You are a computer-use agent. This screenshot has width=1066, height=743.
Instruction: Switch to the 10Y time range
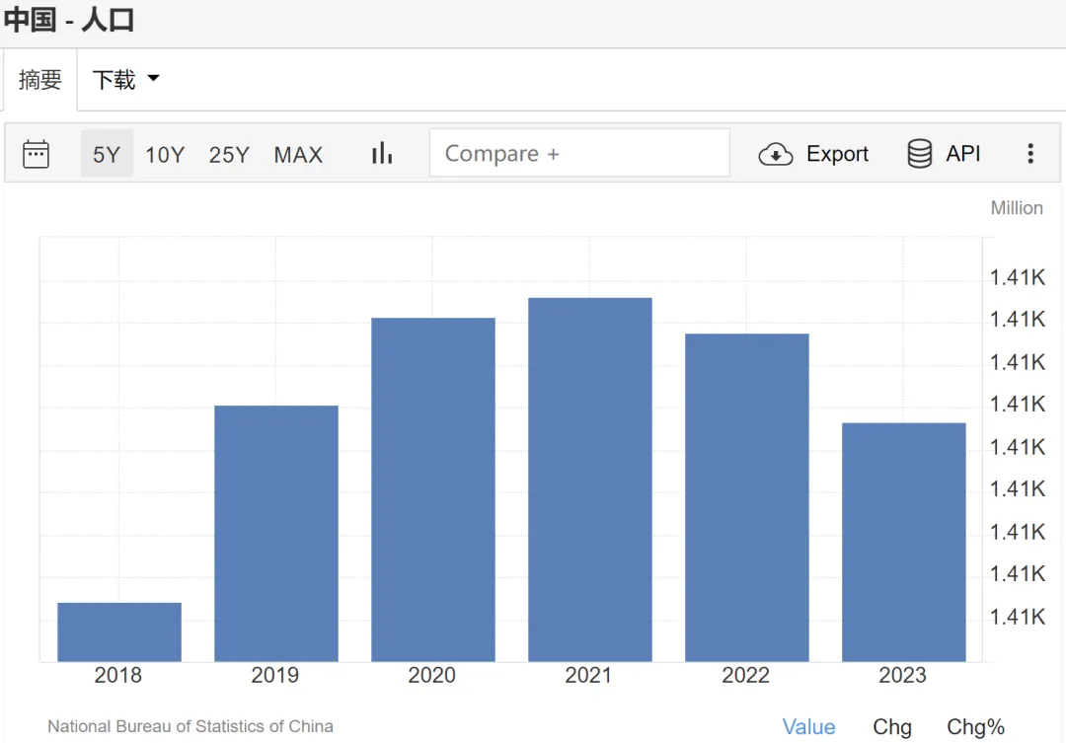(x=165, y=155)
